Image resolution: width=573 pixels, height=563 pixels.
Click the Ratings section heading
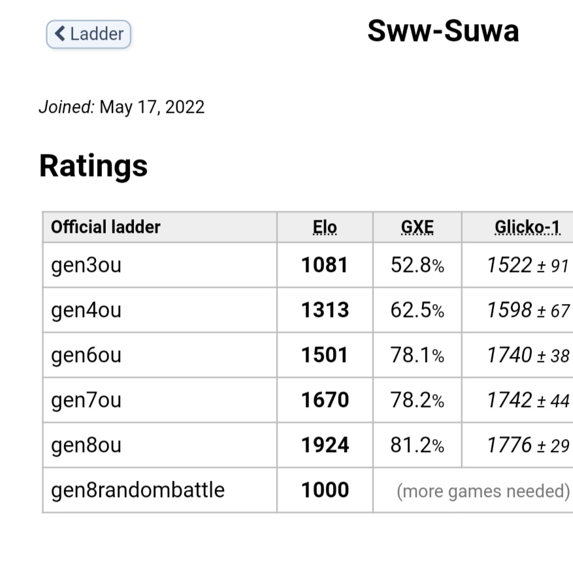[x=93, y=166]
